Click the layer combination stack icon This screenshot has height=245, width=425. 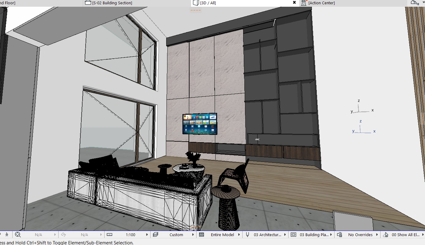pyautogui.click(x=155, y=235)
